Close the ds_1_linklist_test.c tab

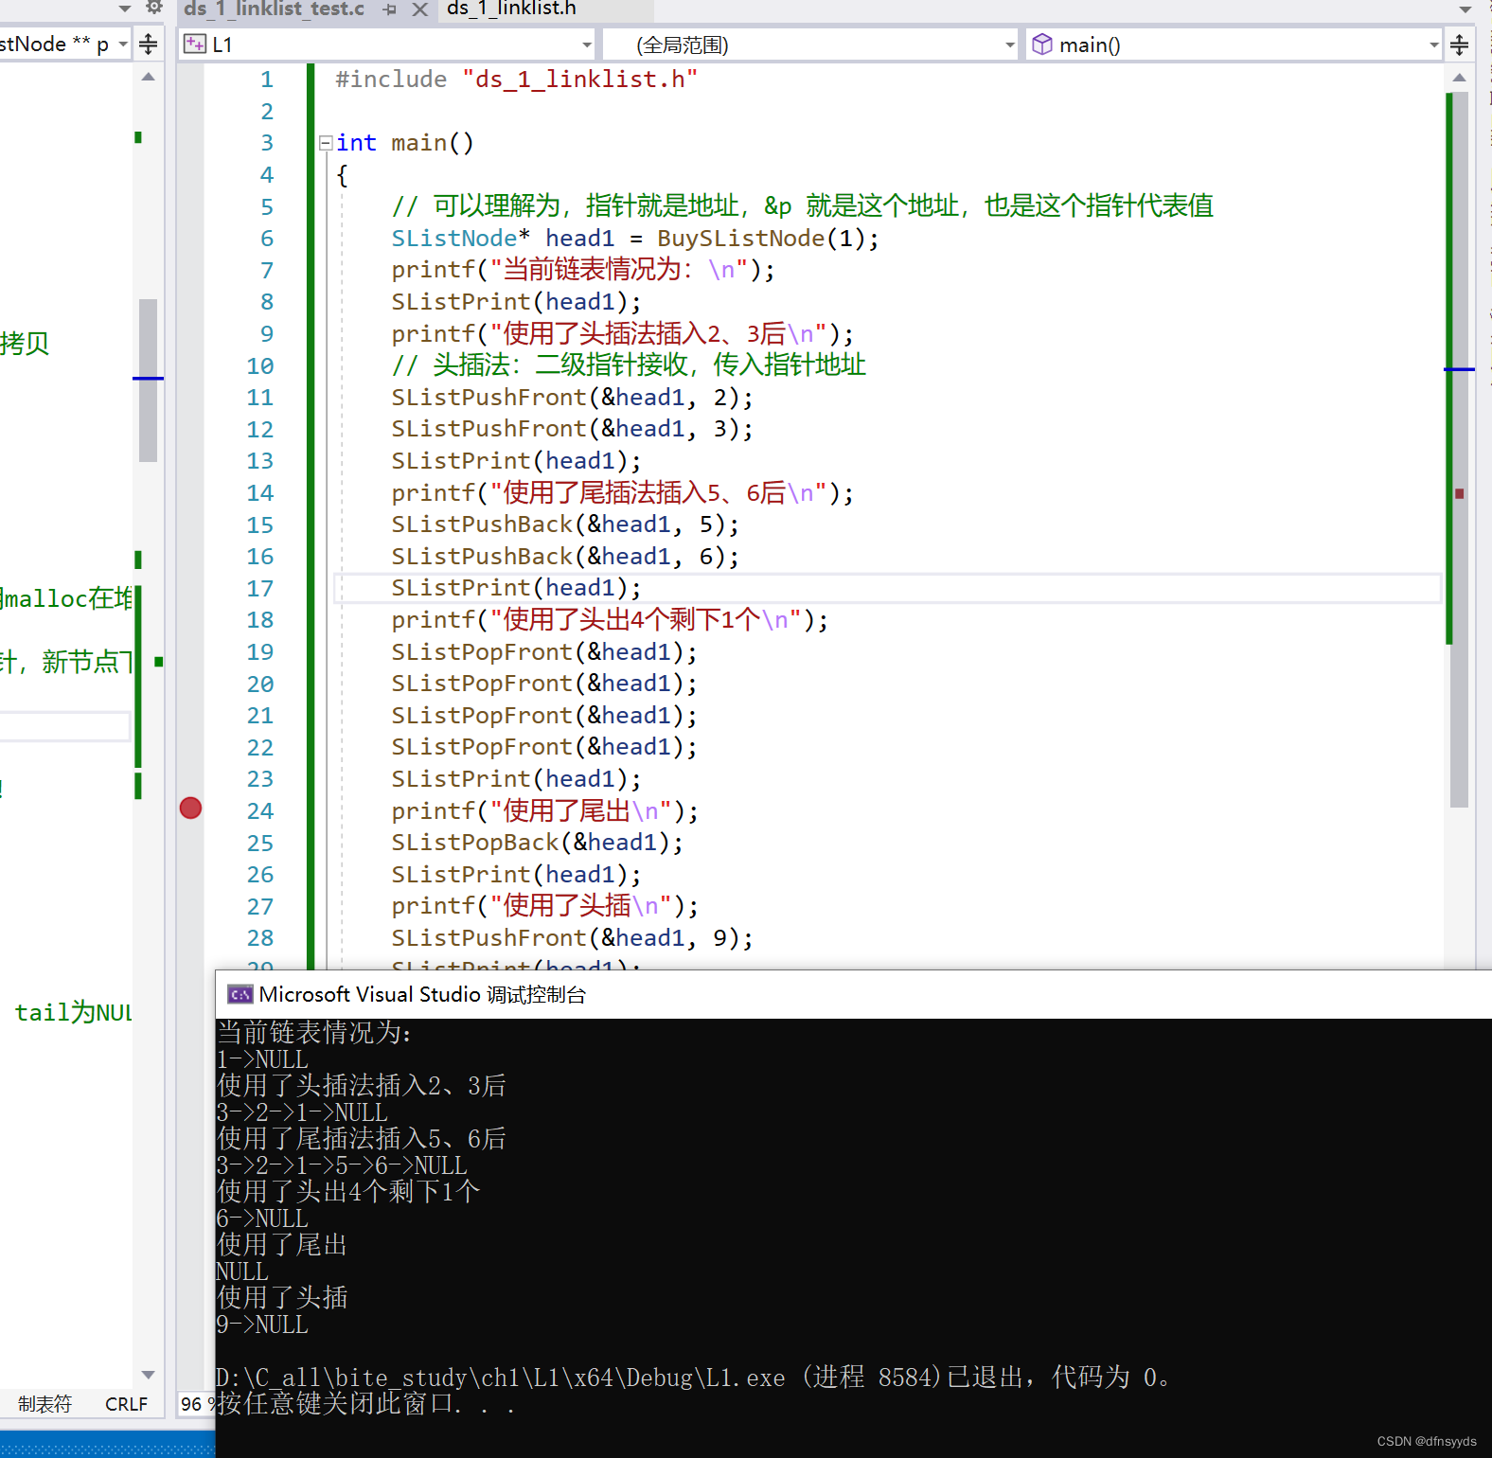(x=420, y=9)
